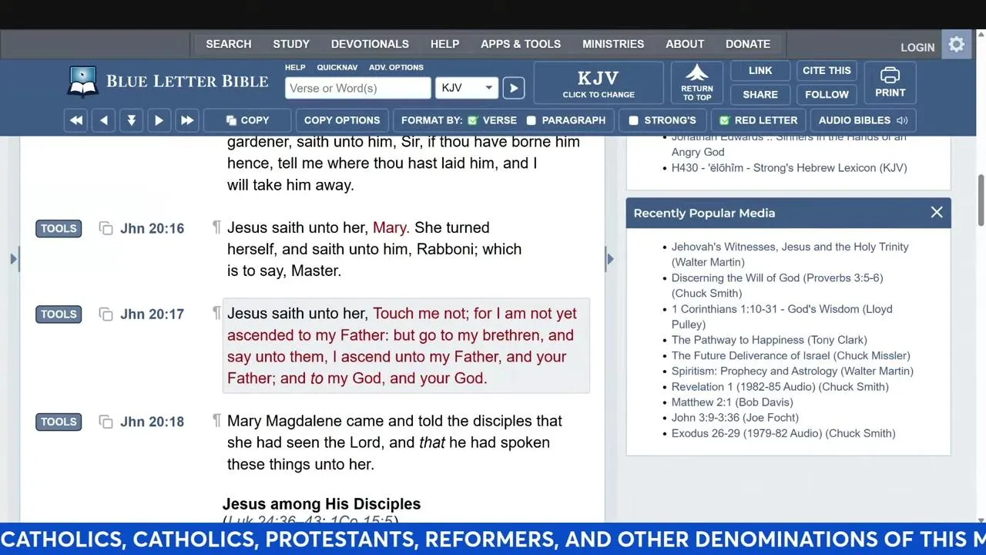Open Discerning the Will of God link
The height and width of the screenshot is (555, 986).
[776, 285]
